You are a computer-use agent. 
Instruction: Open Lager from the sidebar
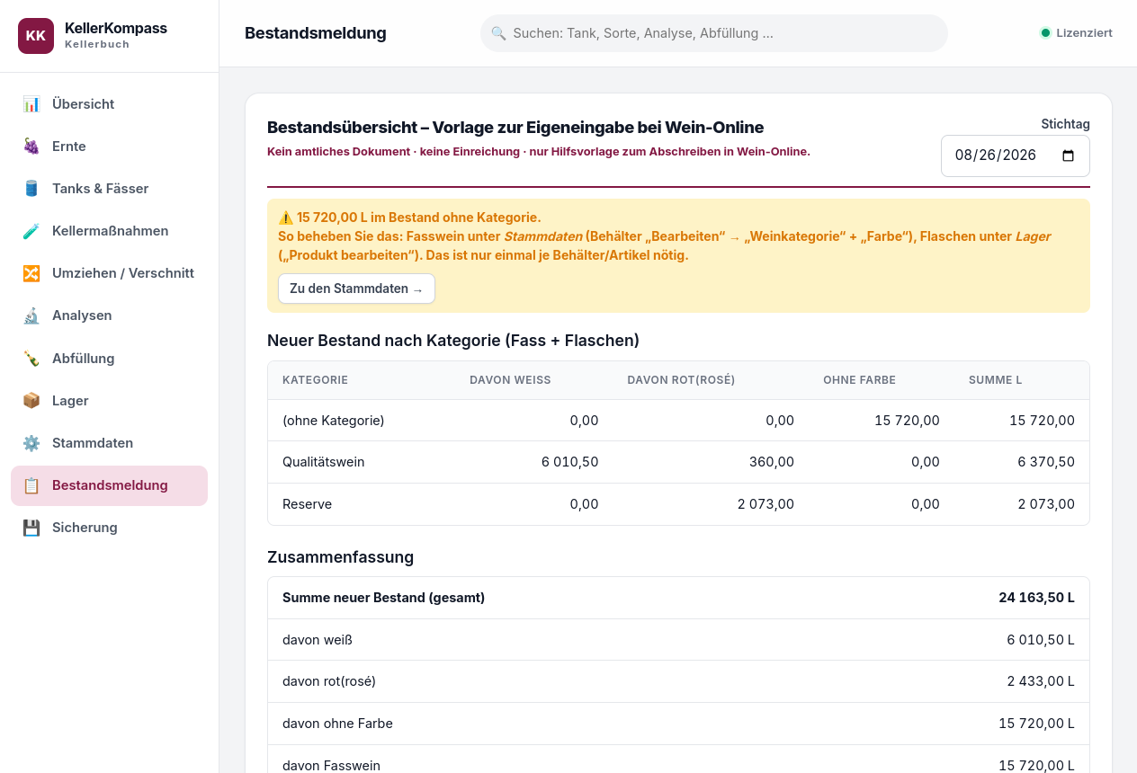point(109,401)
